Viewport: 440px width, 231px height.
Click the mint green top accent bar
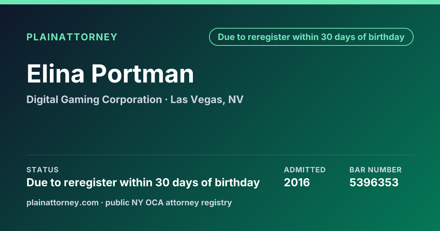(220, 2)
